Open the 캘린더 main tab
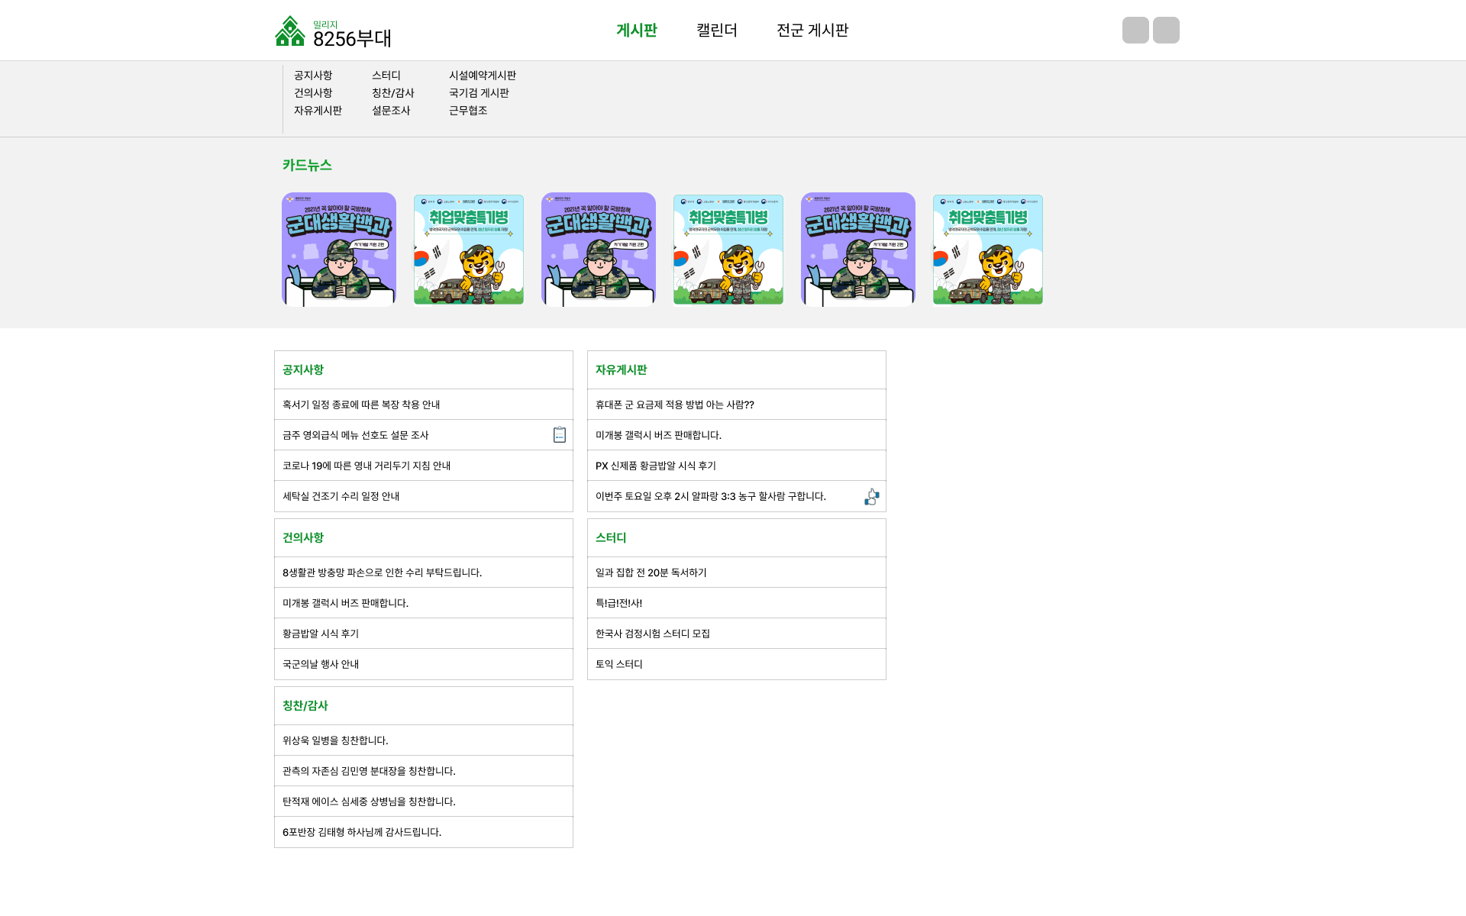The width and height of the screenshot is (1466, 916). click(x=717, y=31)
